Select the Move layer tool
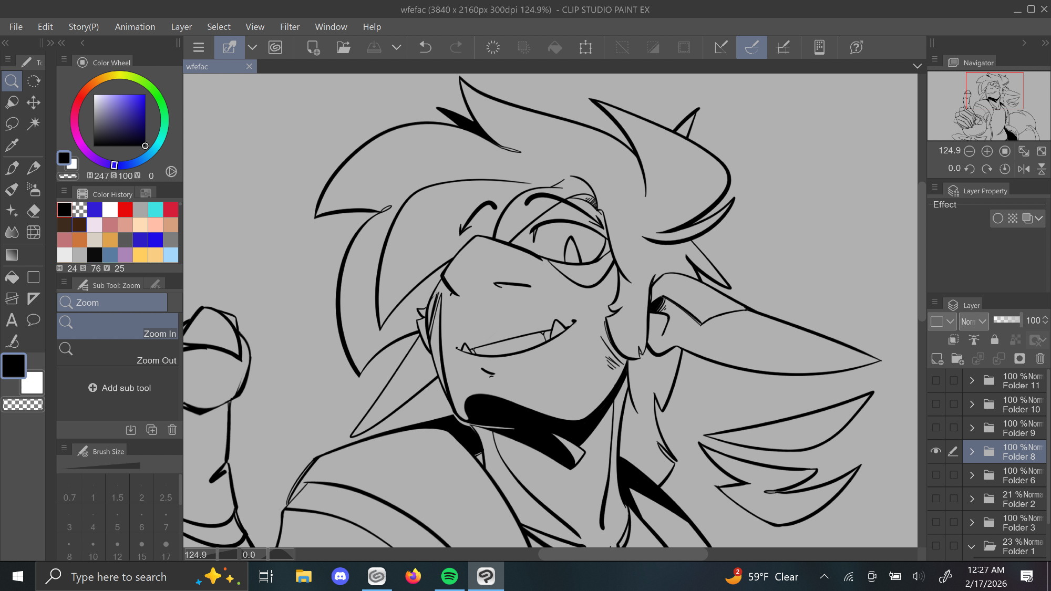This screenshot has width=1051, height=591. [x=34, y=102]
